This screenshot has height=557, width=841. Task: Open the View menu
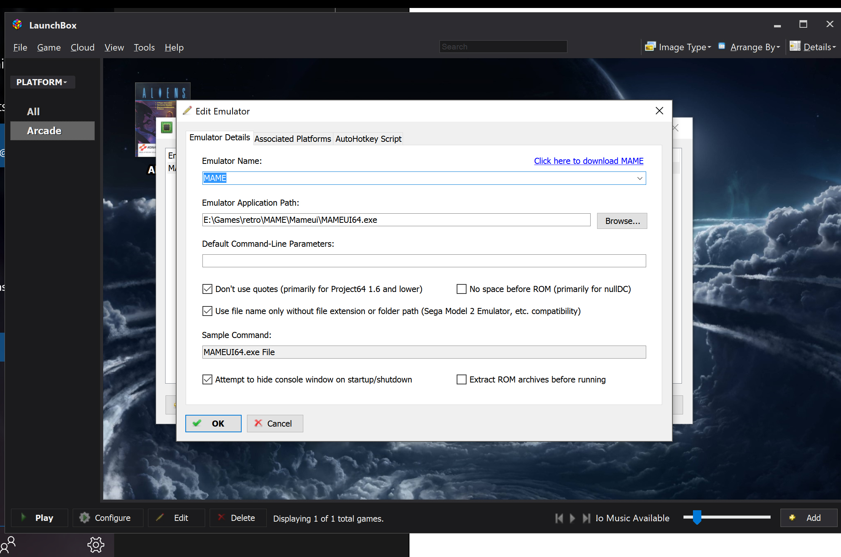[x=114, y=48]
